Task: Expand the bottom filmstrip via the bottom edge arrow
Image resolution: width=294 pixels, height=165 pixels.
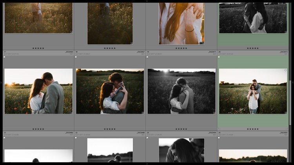Action: (x=147, y=164)
